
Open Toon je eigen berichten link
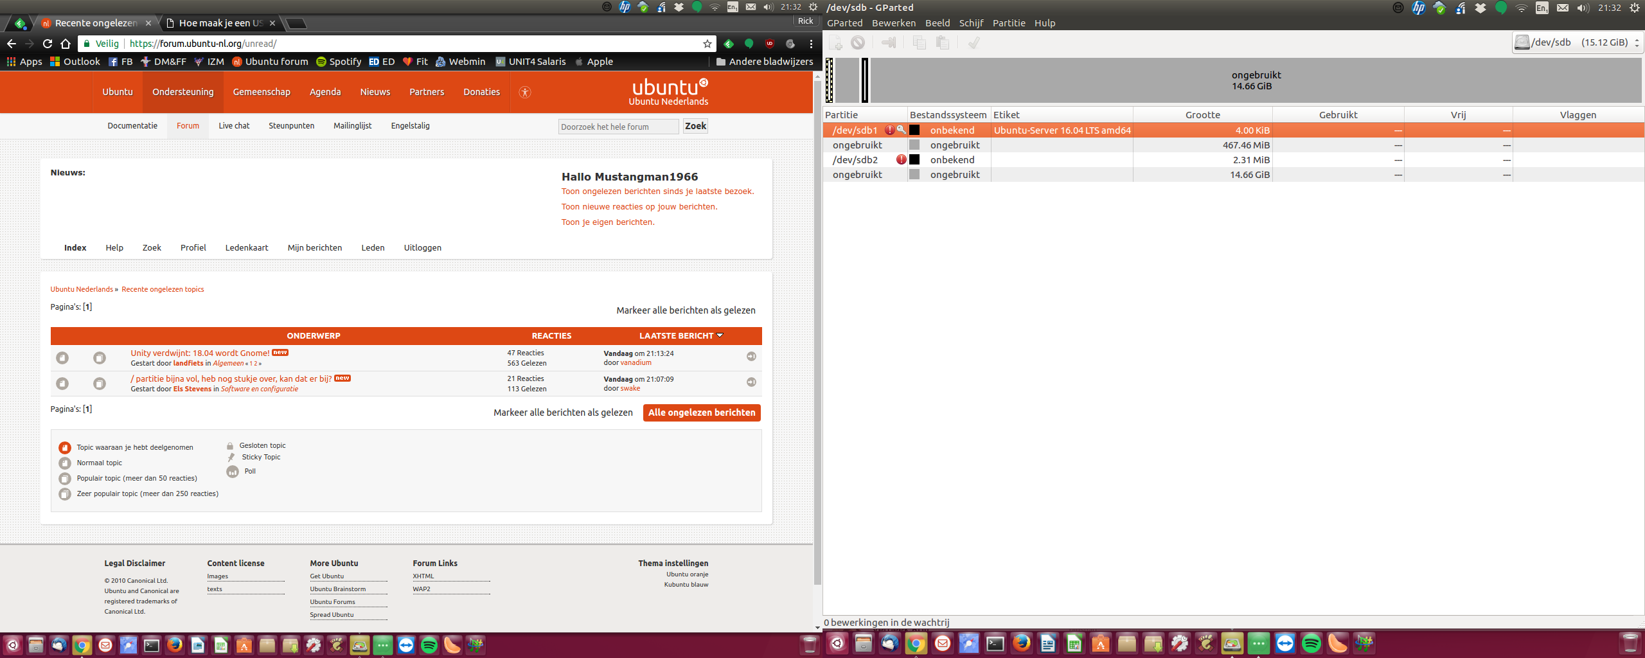click(608, 222)
